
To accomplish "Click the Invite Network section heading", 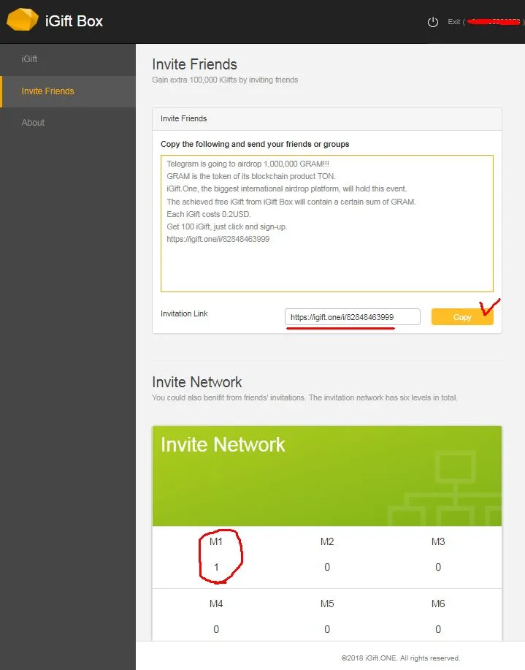I will [197, 382].
